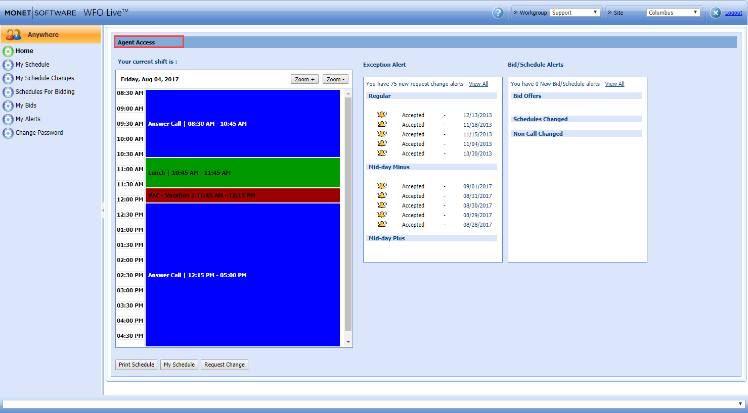The width and height of the screenshot is (748, 413).
Task: Go to Schedules For Bidding menu item
Action: [45, 92]
